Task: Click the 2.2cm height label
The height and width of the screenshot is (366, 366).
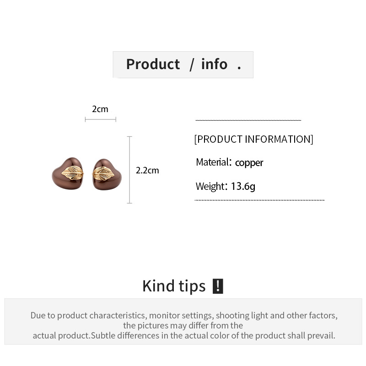Action: coord(147,170)
